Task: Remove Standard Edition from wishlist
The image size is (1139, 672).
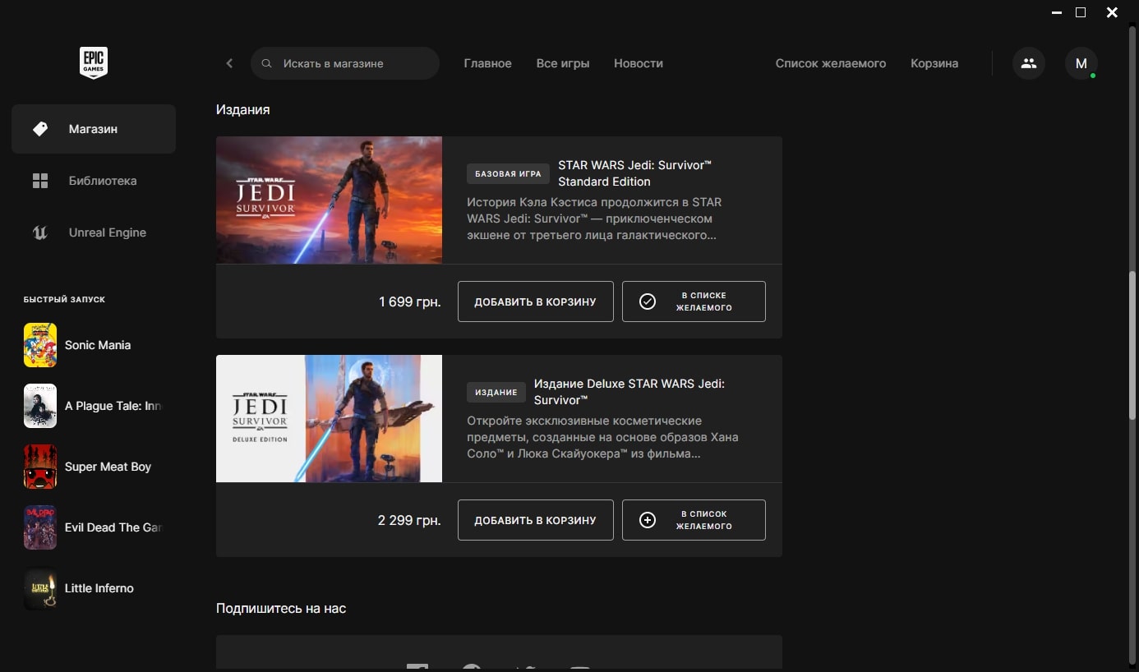Action: [694, 301]
